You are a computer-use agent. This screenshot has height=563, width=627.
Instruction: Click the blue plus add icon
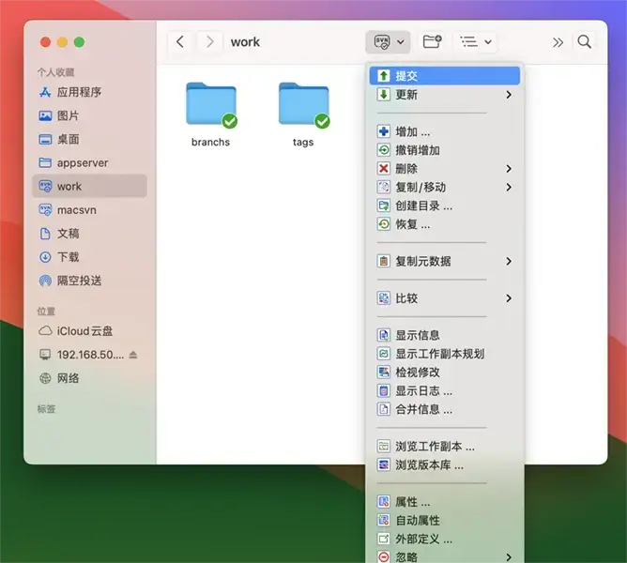(x=384, y=131)
